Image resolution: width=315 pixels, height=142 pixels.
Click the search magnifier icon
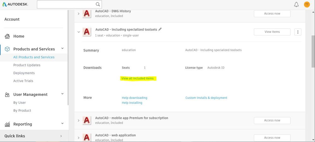click(98, 4)
